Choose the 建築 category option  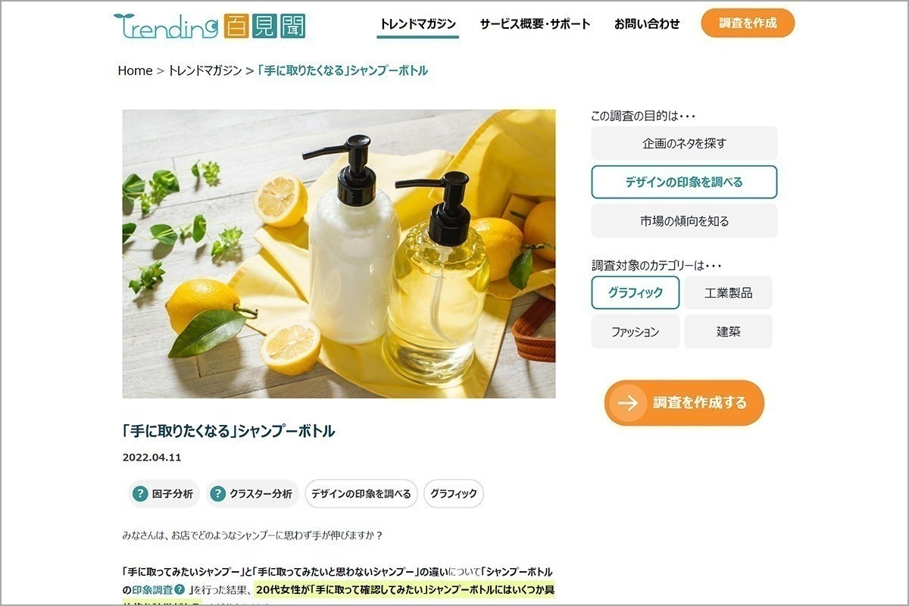coord(729,332)
